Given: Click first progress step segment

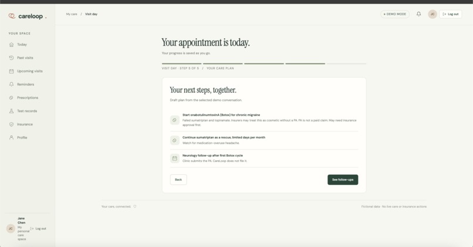Looking at the screenshot, I should point(181,63).
